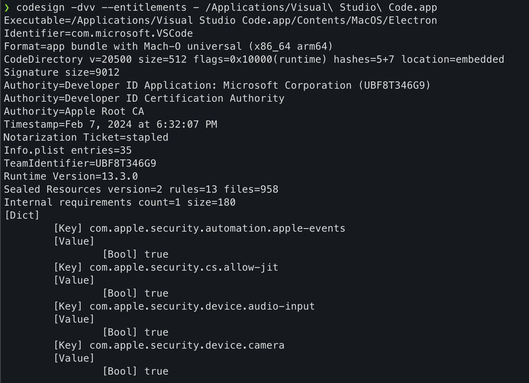
Task: Click the Runtime Version=13.3.0 line
Action: [71, 177]
